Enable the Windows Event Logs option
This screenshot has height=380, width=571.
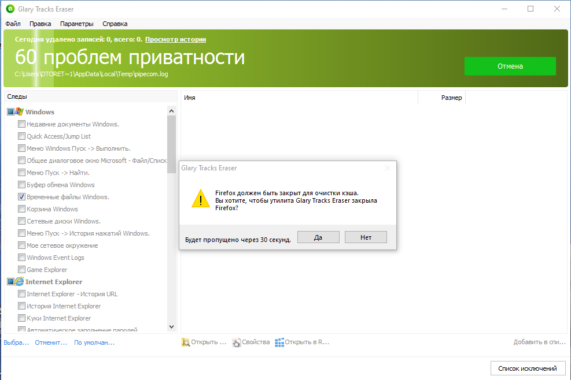pyautogui.click(x=21, y=257)
